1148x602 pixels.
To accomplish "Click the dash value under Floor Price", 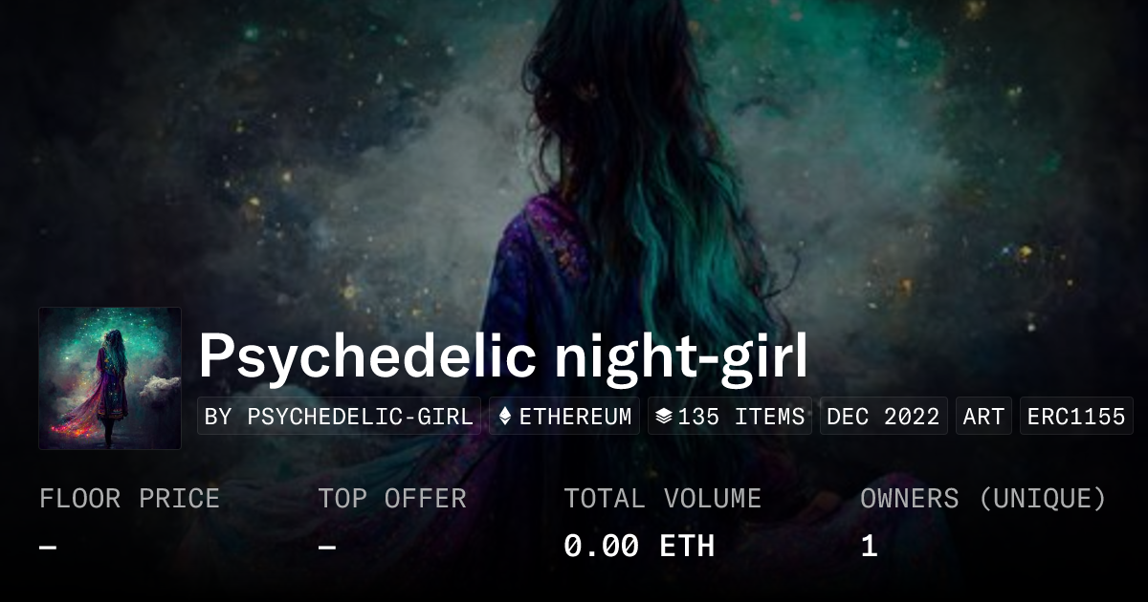I will tap(48, 548).
